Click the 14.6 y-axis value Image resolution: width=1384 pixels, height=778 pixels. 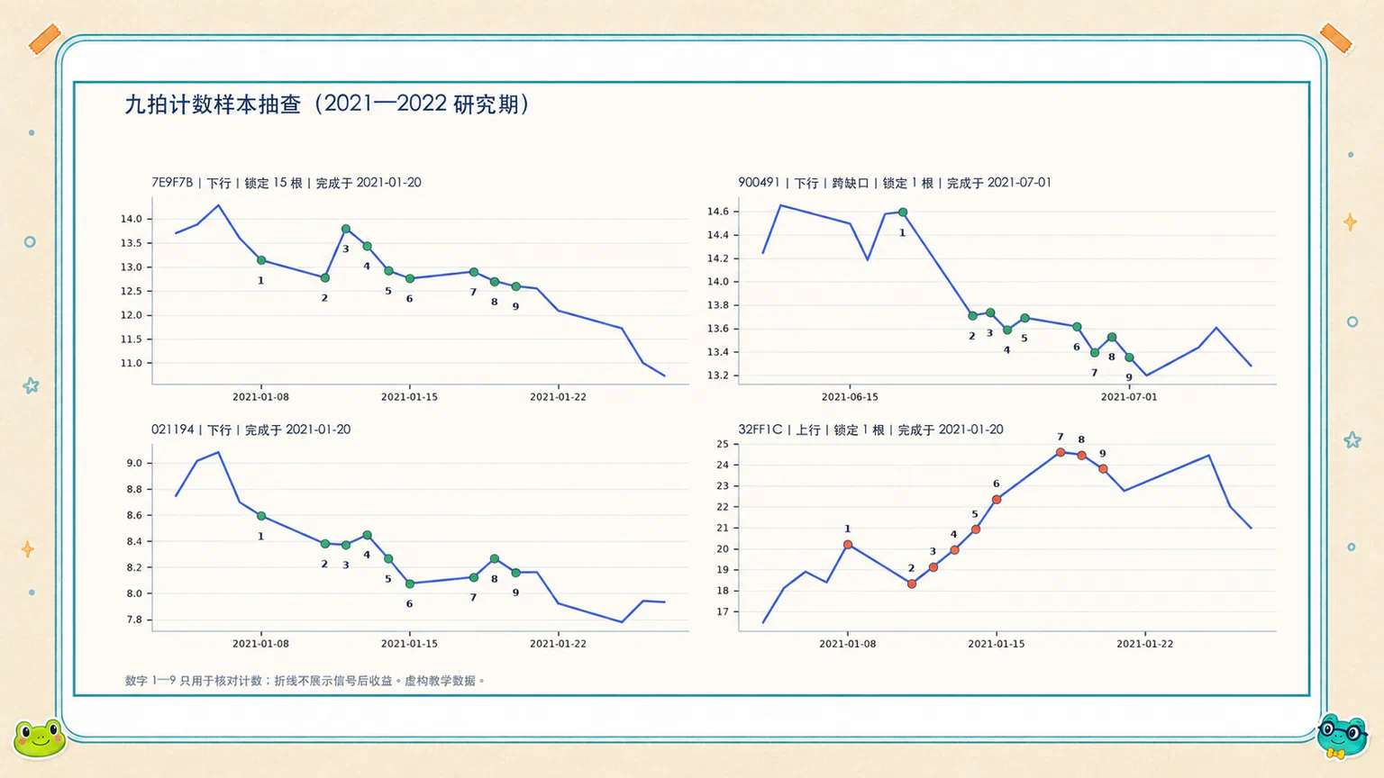(718, 212)
